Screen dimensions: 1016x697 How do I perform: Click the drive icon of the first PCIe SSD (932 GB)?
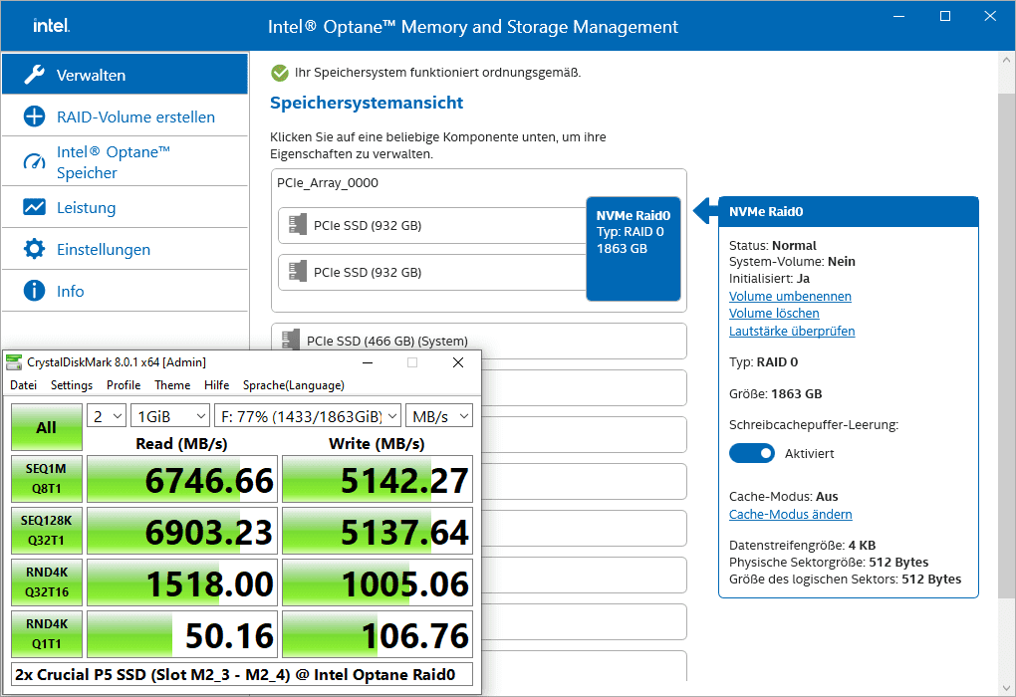298,225
